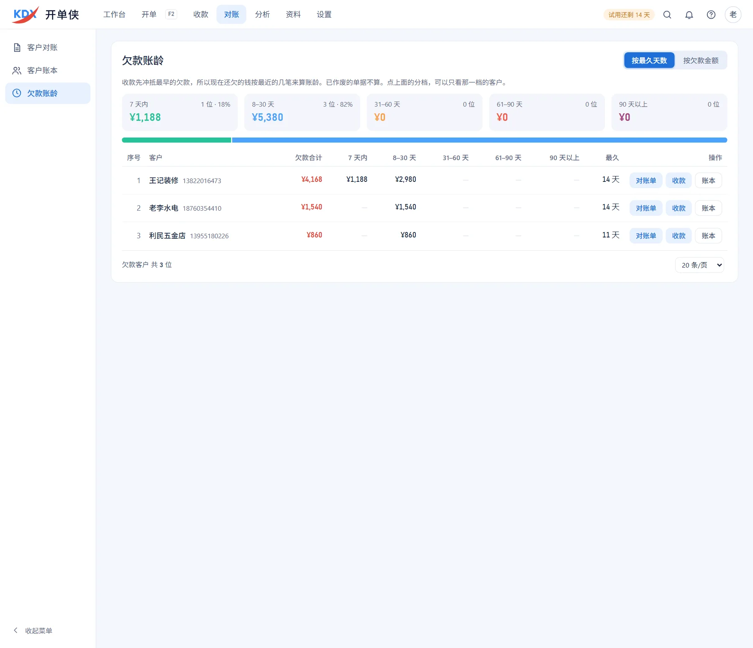Viewport: 753px width, 648px height.
Task: Click the people icon beside 客户账本
Action: click(17, 71)
